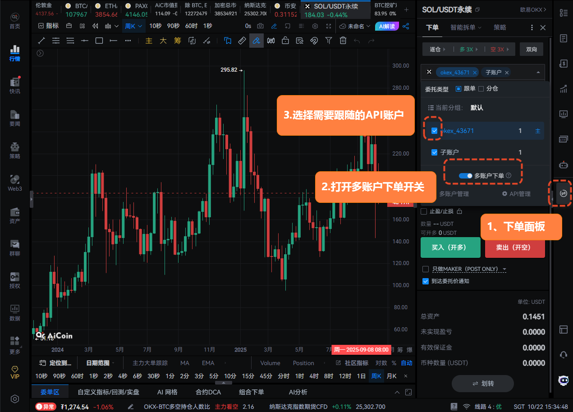Click the 划转 transfer button
Image resolution: width=573 pixels, height=412 pixels.
(483, 384)
